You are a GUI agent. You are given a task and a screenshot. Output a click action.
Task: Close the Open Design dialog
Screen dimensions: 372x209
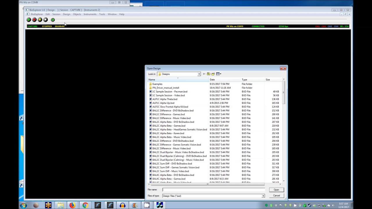[x=283, y=69]
